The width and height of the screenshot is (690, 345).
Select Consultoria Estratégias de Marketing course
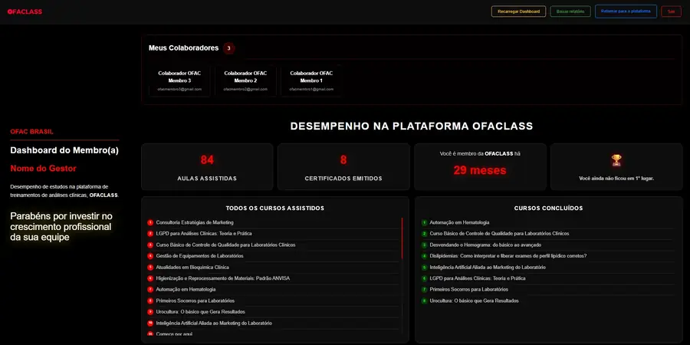click(195, 222)
